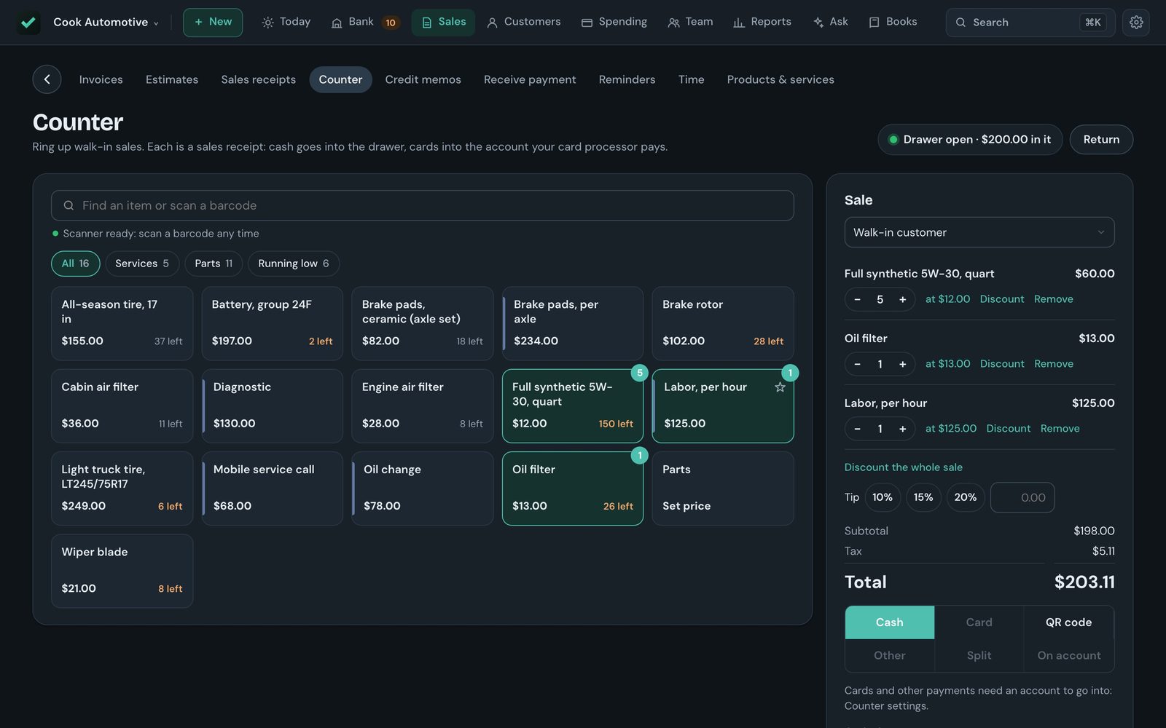1166x728 pixels.
Task: Click the green checkmark app logo
Action: click(28, 23)
